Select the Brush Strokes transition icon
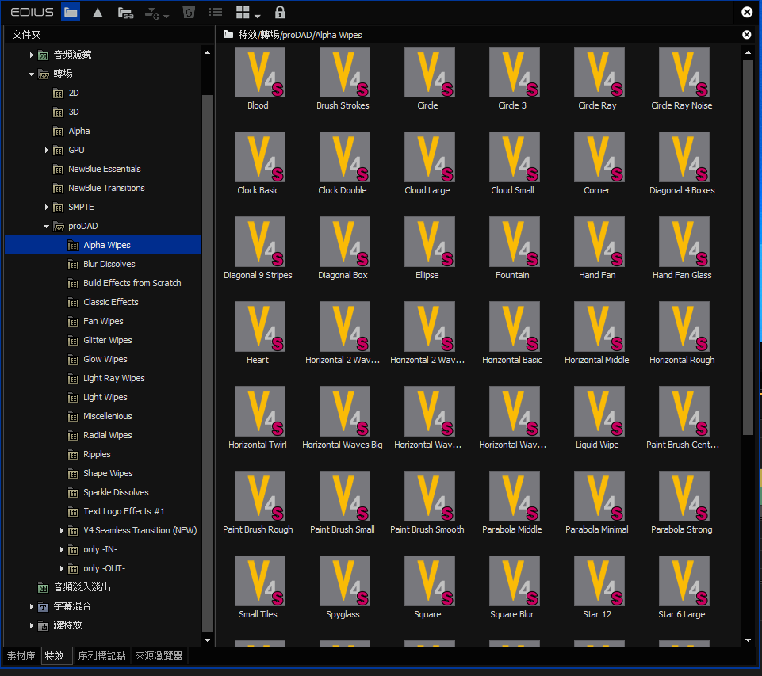This screenshot has height=676, width=762. tap(345, 72)
